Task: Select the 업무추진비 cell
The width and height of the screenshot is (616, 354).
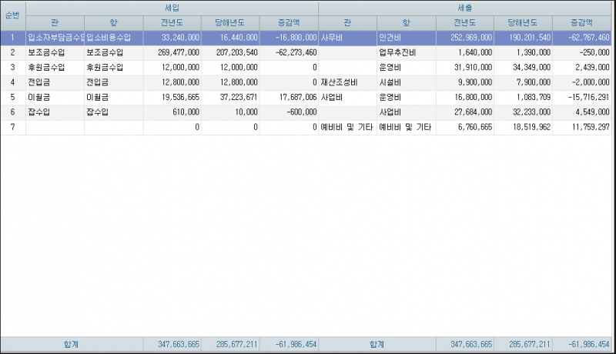Action: click(x=407, y=53)
